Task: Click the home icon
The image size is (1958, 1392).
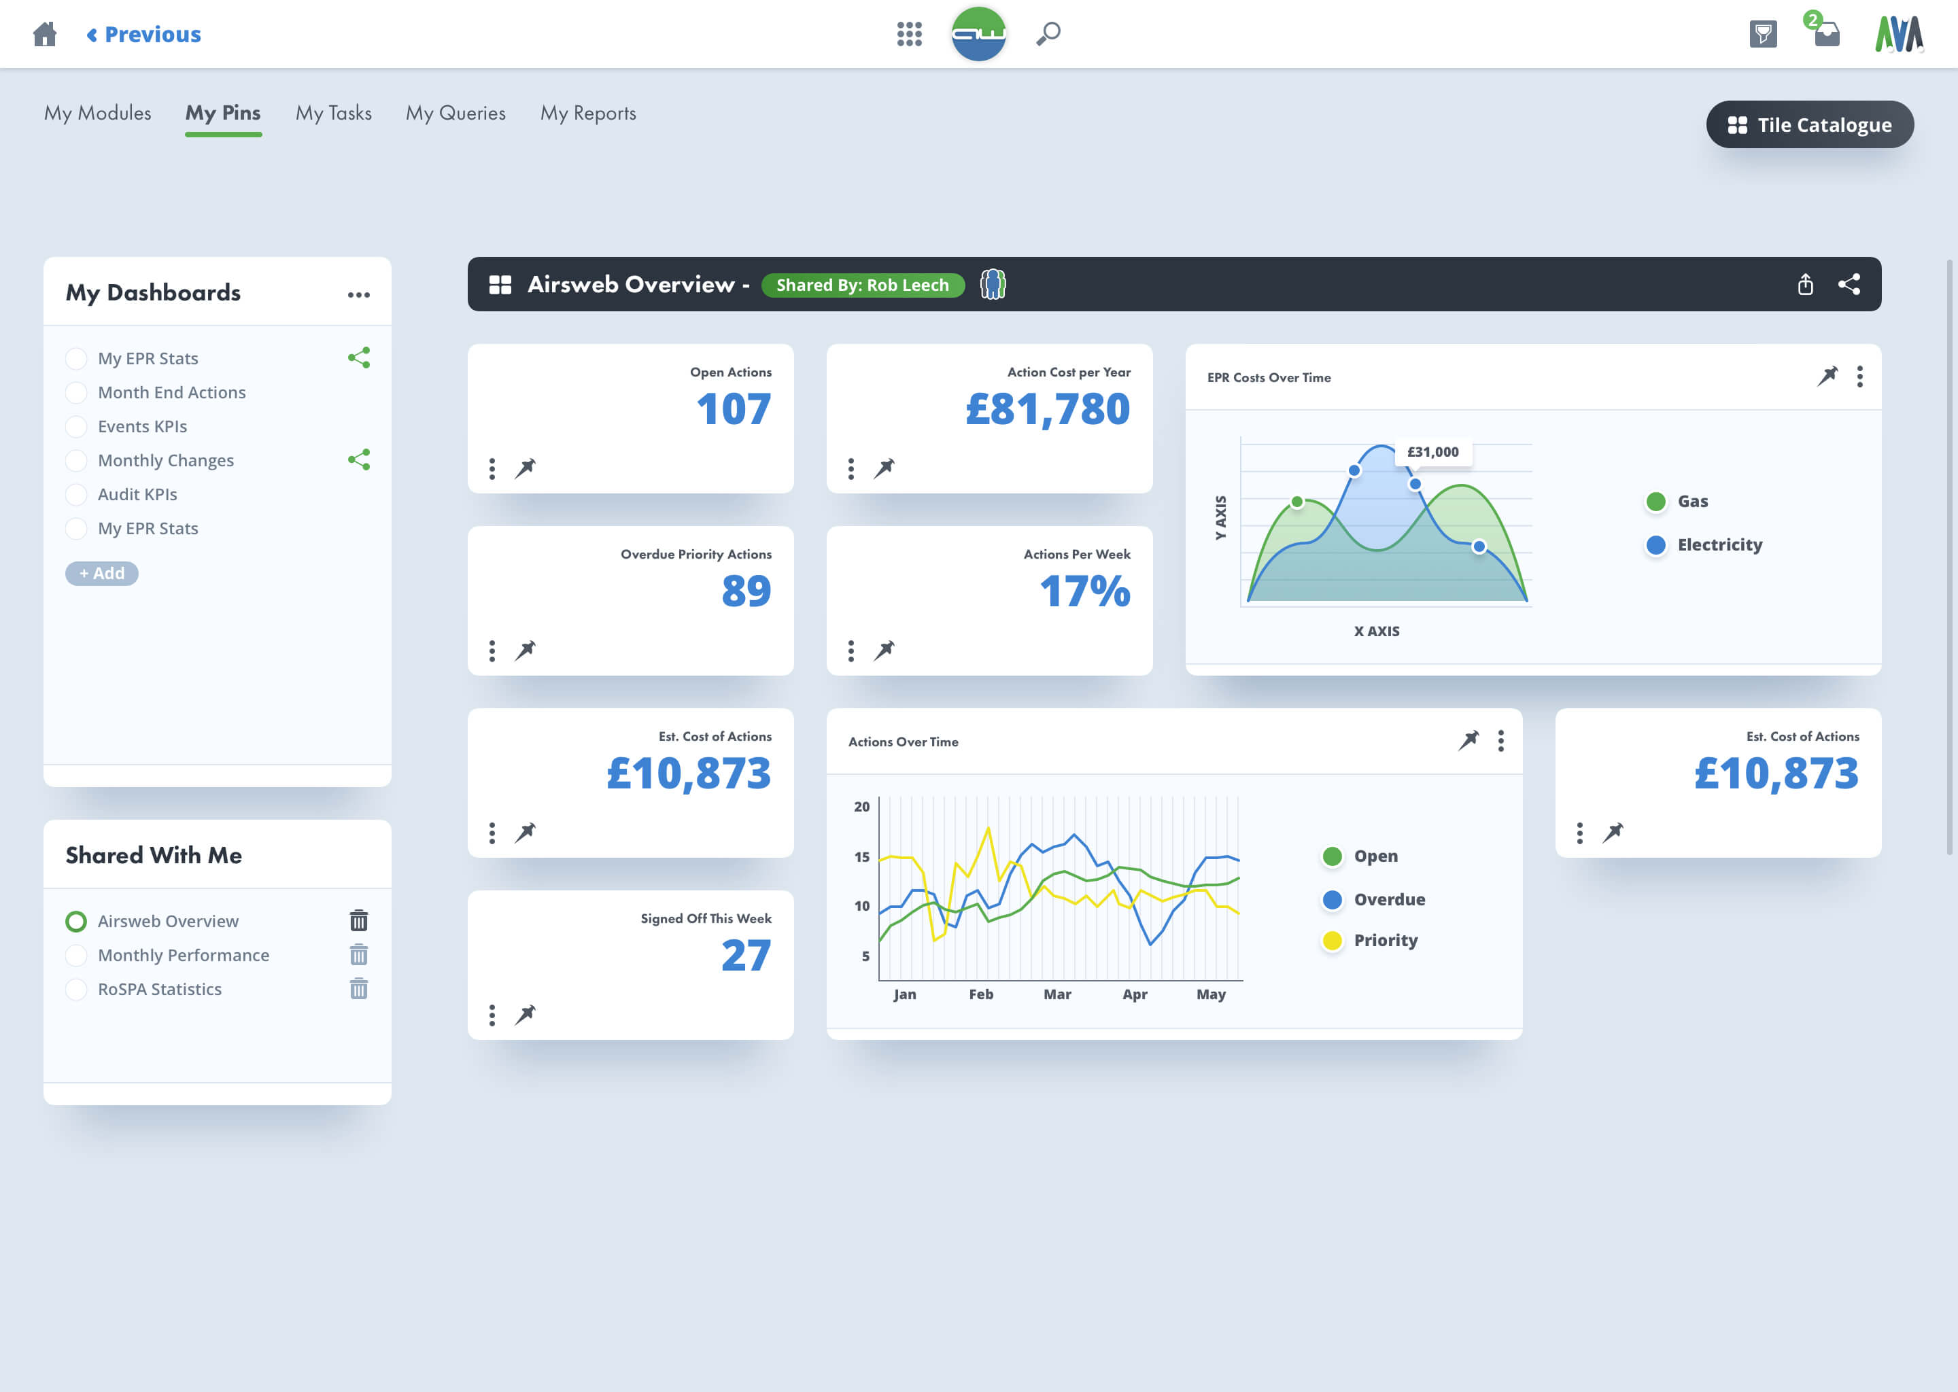Action: (x=45, y=34)
